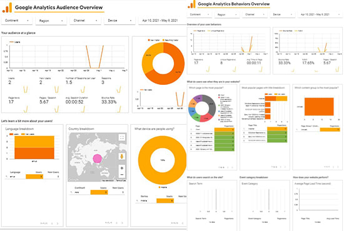The image size is (344, 231).
Task: Click the Asia row in the Continent table
Action: (97, 192)
